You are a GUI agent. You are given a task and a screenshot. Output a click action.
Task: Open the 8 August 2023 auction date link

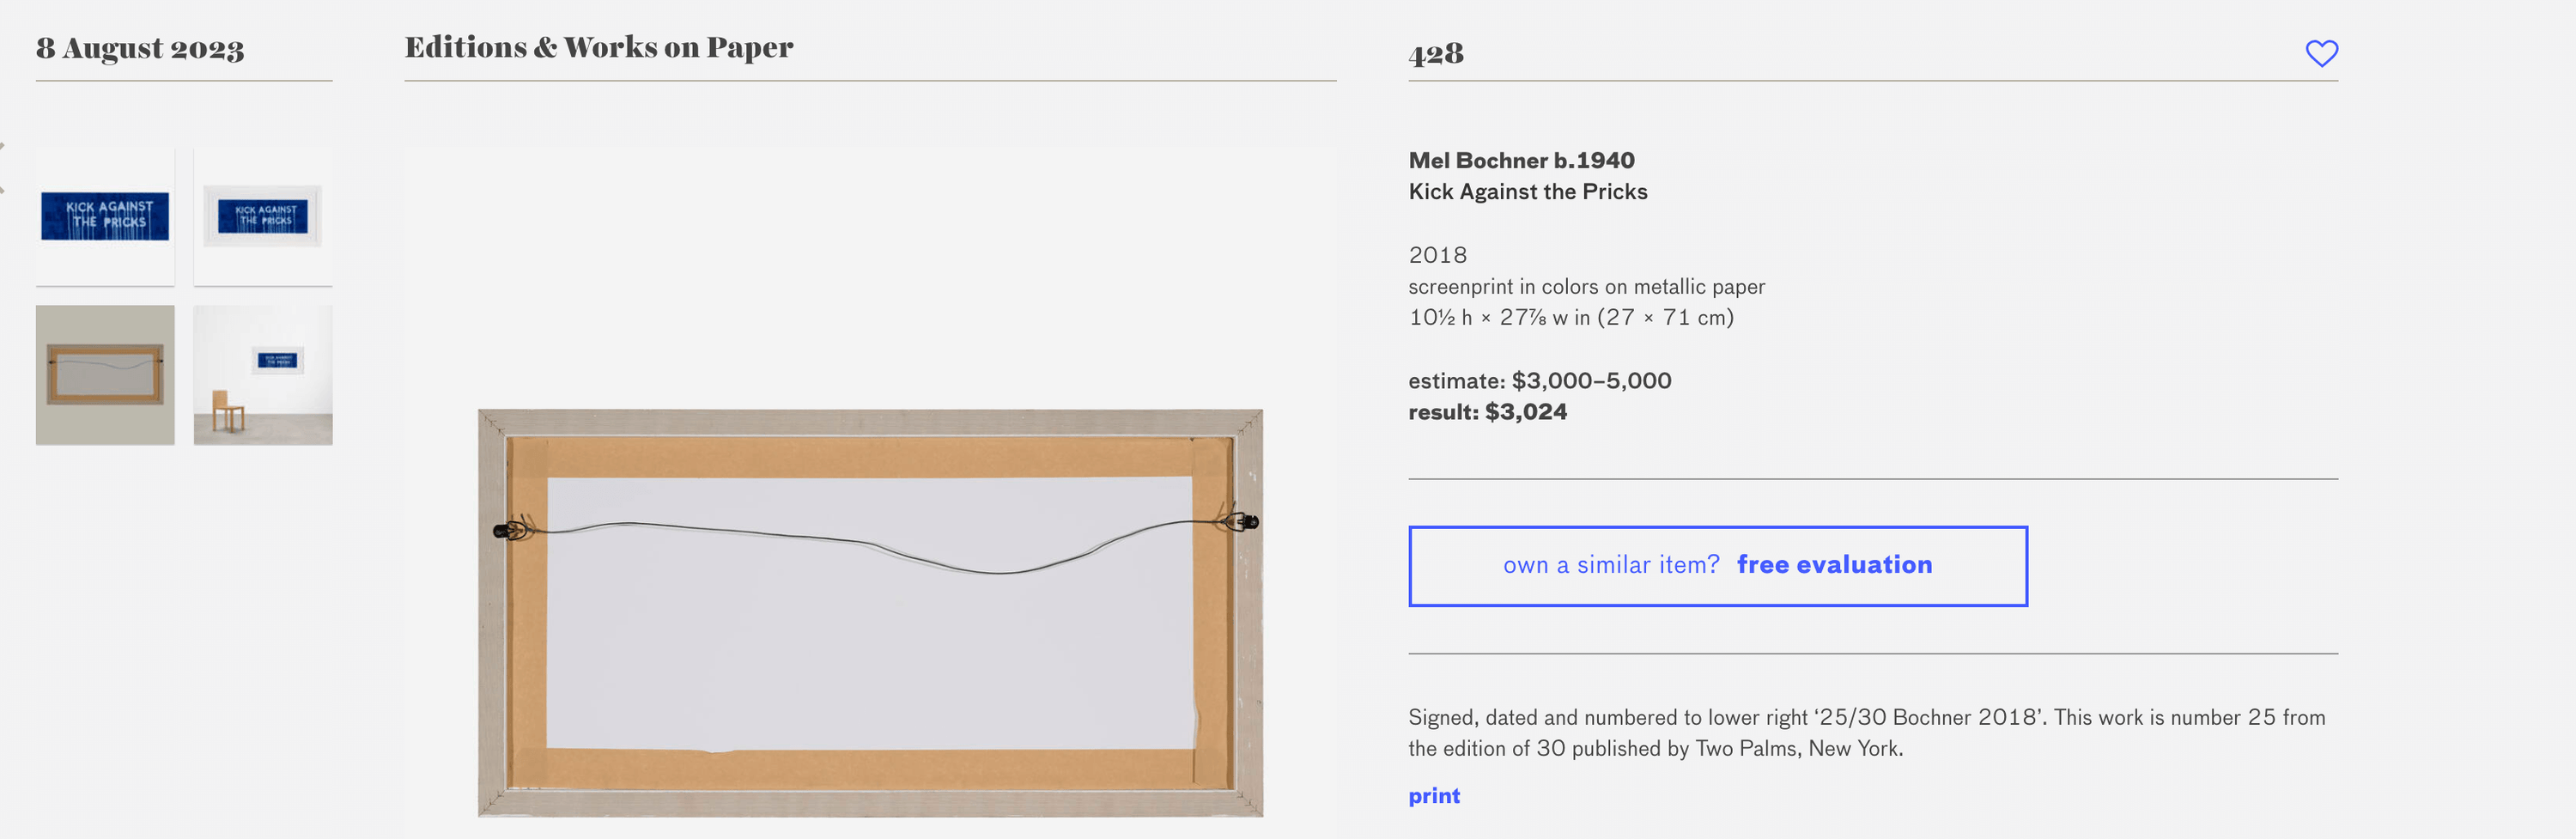[x=140, y=48]
